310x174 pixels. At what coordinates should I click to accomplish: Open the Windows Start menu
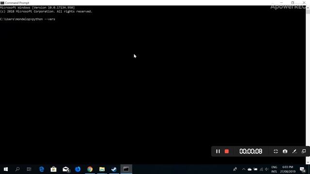tap(6, 169)
